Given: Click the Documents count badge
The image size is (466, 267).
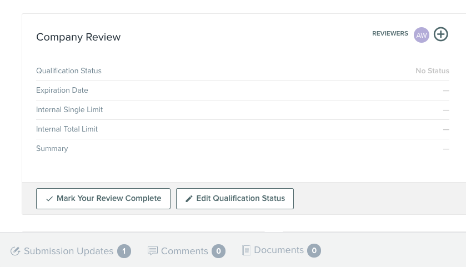Looking at the screenshot, I should 314,251.
